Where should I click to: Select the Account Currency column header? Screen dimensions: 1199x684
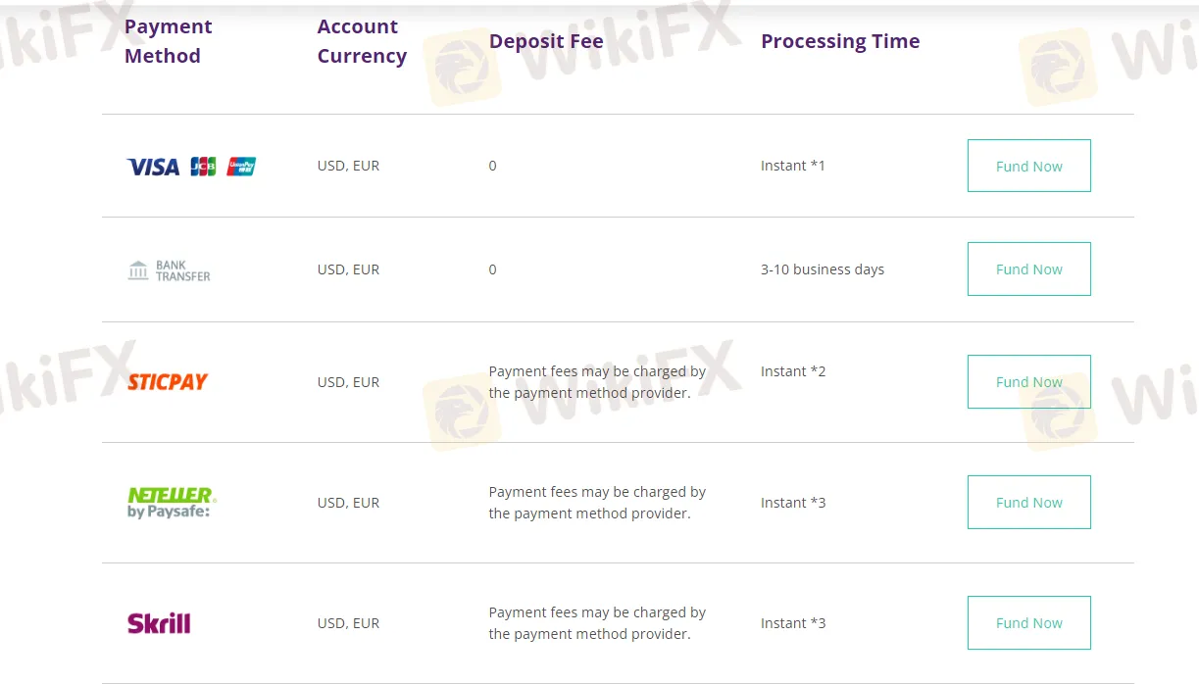click(362, 41)
